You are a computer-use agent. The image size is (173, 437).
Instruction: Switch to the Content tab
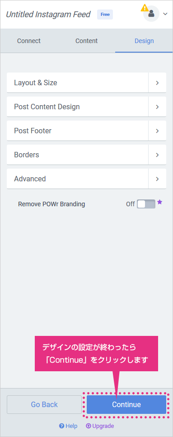[x=86, y=41]
